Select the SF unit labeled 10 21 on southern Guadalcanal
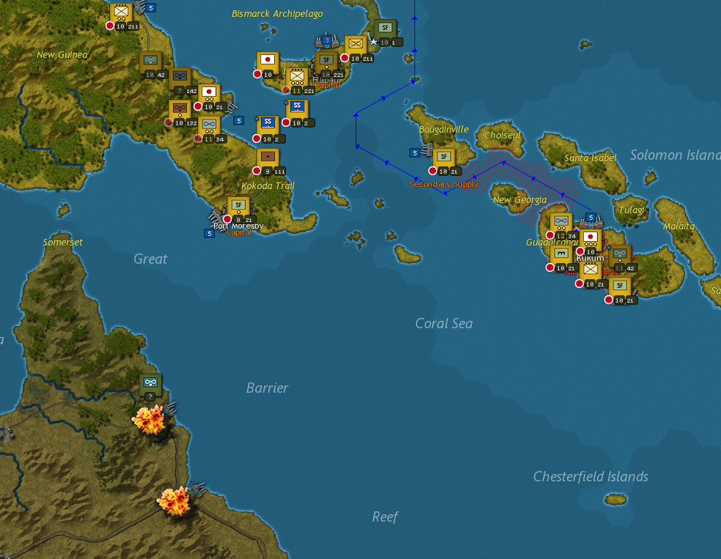721x559 pixels. pyautogui.click(x=621, y=289)
